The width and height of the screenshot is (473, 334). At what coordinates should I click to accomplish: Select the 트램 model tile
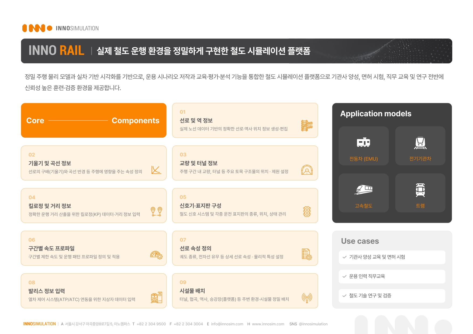(x=420, y=193)
